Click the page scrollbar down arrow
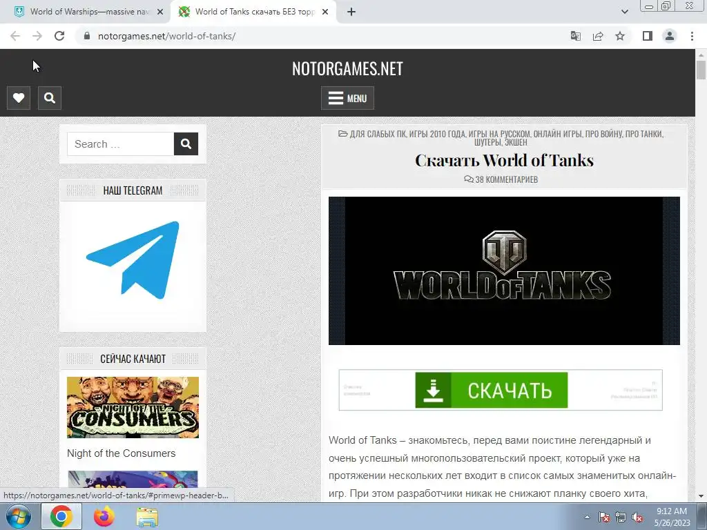This screenshot has width=707, height=530. point(701,496)
